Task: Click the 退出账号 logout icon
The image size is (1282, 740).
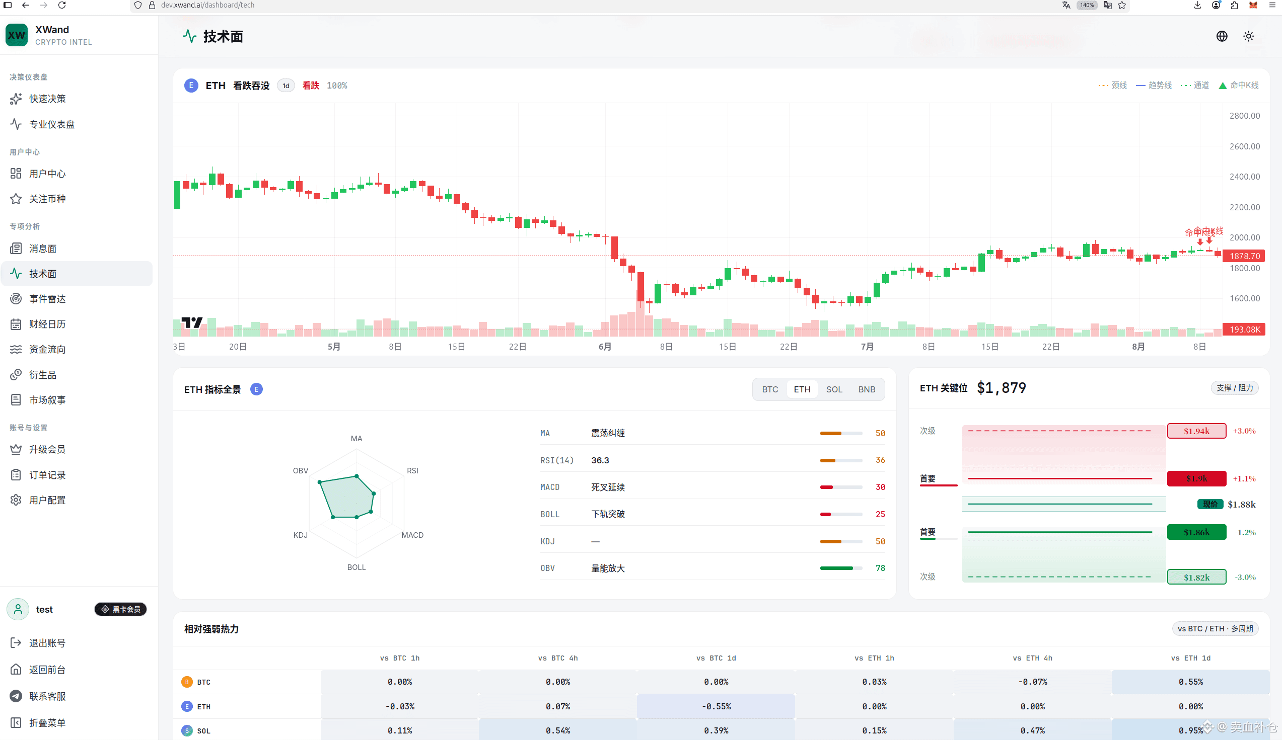Action: coord(16,643)
